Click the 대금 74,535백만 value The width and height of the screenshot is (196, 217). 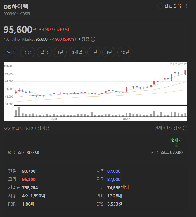[118, 188]
